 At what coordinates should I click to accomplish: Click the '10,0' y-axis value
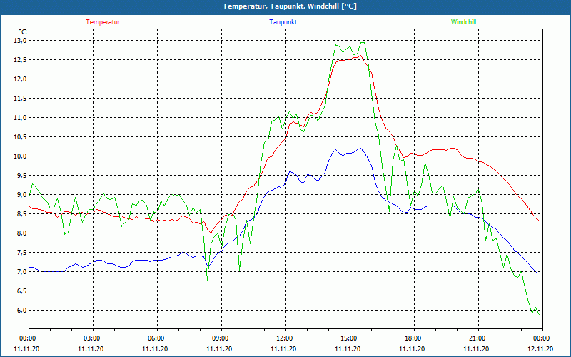tap(20, 156)
